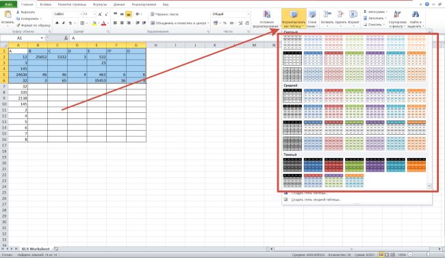Increase decimal places
The width and height of the screenshot is (445, 258).
pos(241,23)
